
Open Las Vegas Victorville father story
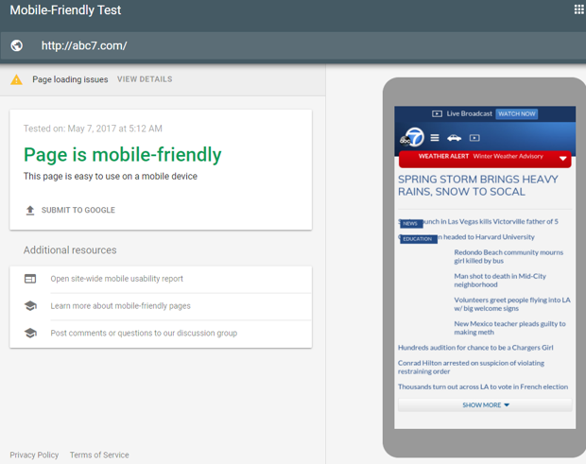[x=491, y=221]
